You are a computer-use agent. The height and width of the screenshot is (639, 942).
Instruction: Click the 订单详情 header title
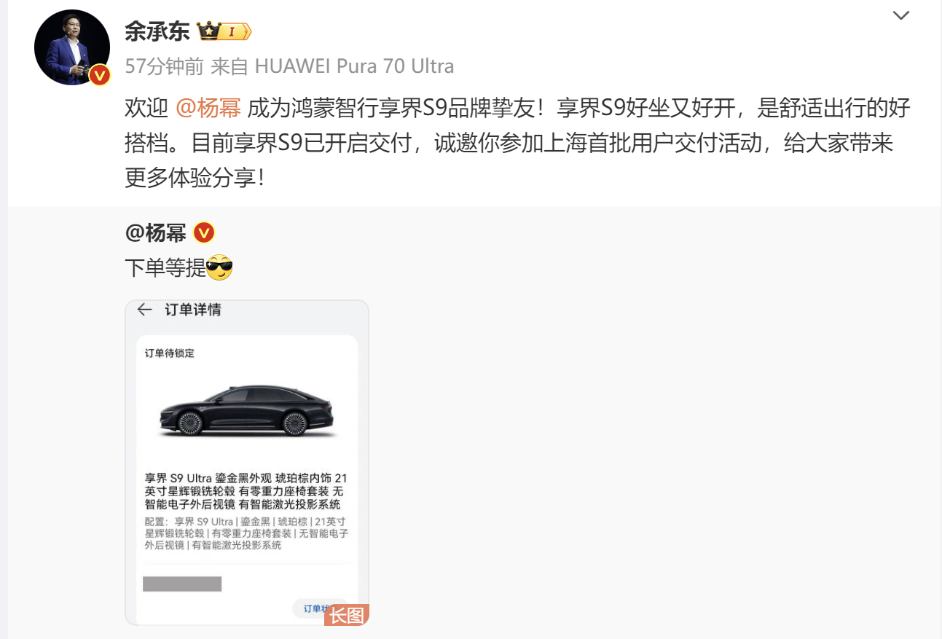pos(192,310)
